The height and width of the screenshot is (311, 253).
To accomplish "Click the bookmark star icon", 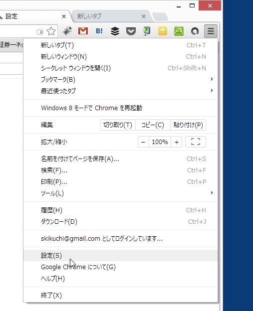I will tap(51, 31).
